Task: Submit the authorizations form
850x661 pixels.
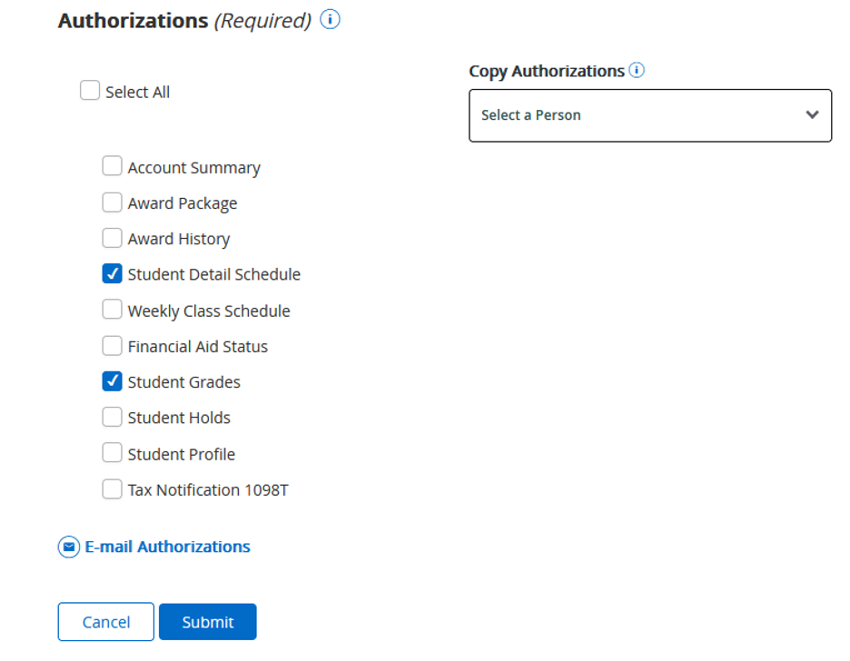Action: coord(207,622)
